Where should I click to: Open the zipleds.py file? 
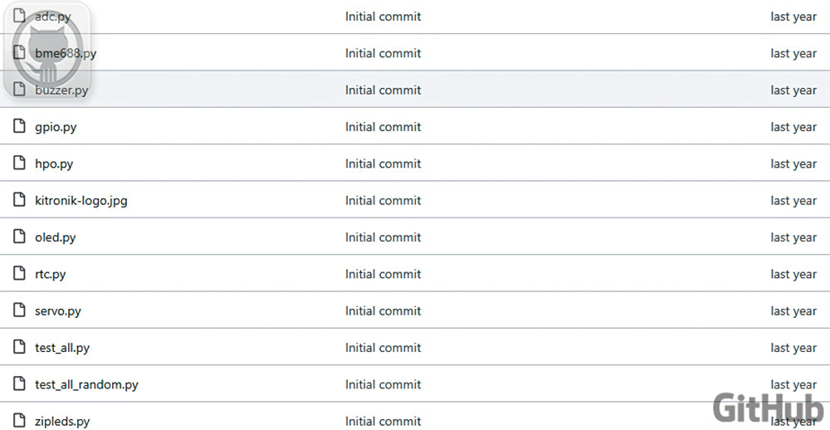pos(62,422)
